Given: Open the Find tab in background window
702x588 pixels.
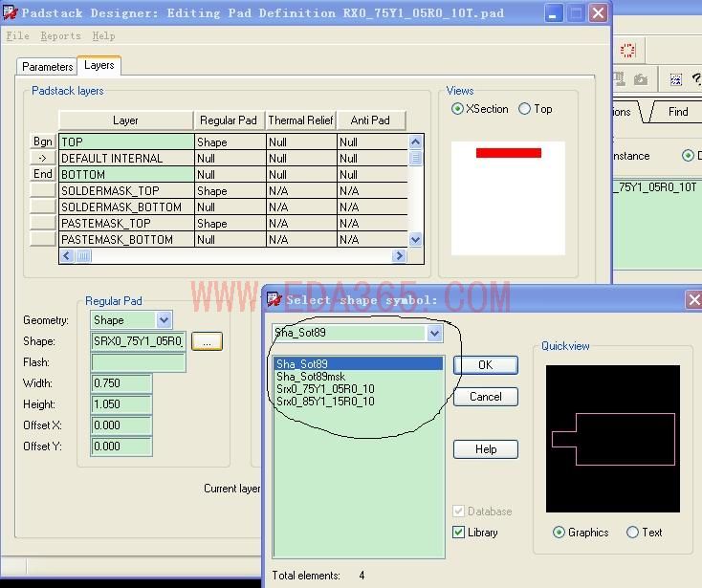Looking at the screenshot, I should tap(677, 112).
